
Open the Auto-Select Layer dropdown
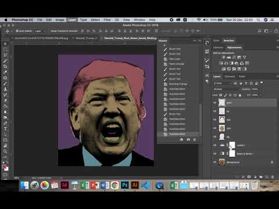pos(40,31)
